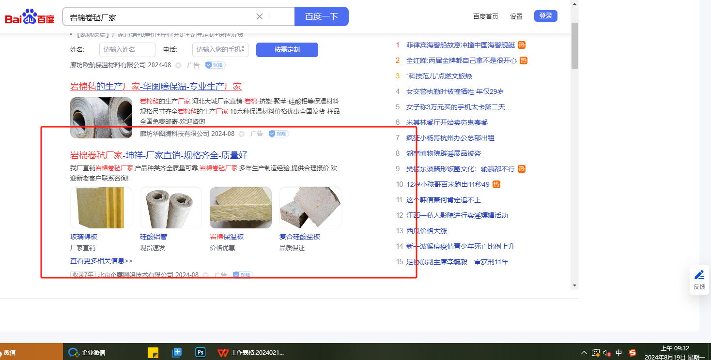Click the 热 tag beside 菲律宾海警船 headline
This screenshot has width=711, height=360.
522,45
